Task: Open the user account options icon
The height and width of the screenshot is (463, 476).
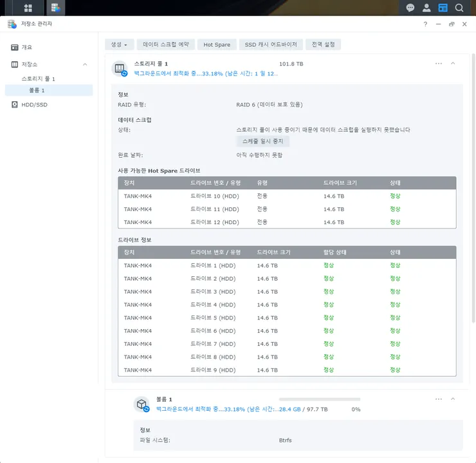Action: pos(426,8)
